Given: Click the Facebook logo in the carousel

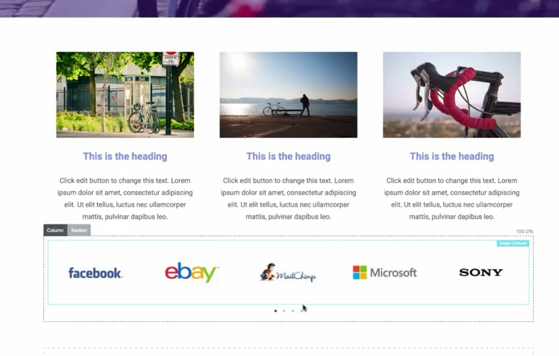Looking at the screenshot, I should point(95,273).
